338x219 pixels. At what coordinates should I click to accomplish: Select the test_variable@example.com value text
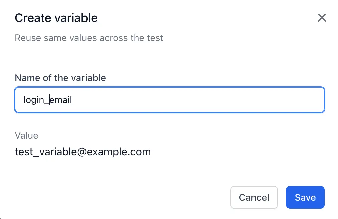click(83, 152)
